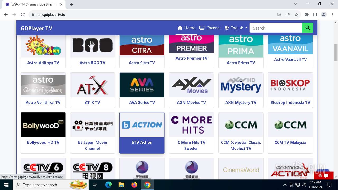
Task: Click the Bollywood HD logo thumbnail
Action: point(43,125)
